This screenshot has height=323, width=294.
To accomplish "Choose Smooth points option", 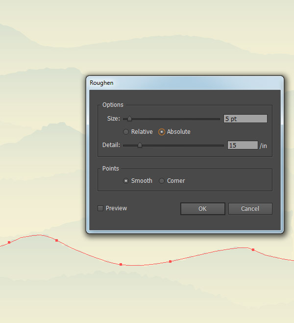I will click(x=126, y=181).
